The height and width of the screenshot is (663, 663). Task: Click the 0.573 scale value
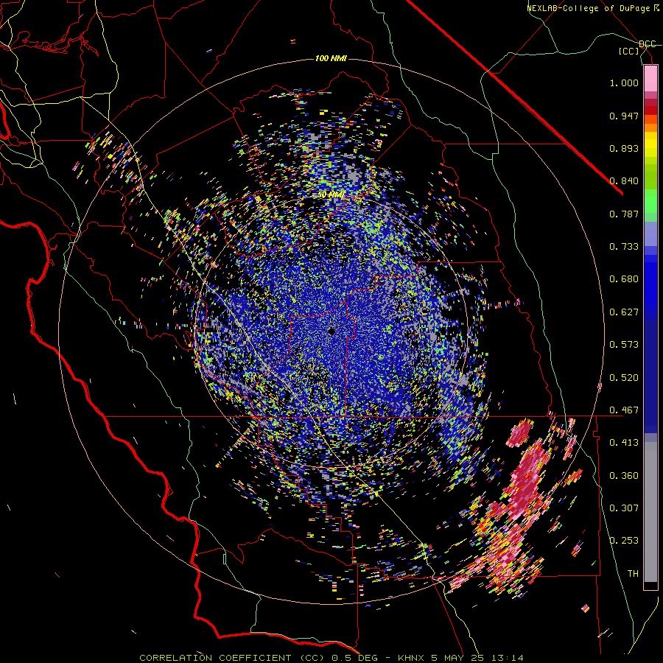coord(624,345)
